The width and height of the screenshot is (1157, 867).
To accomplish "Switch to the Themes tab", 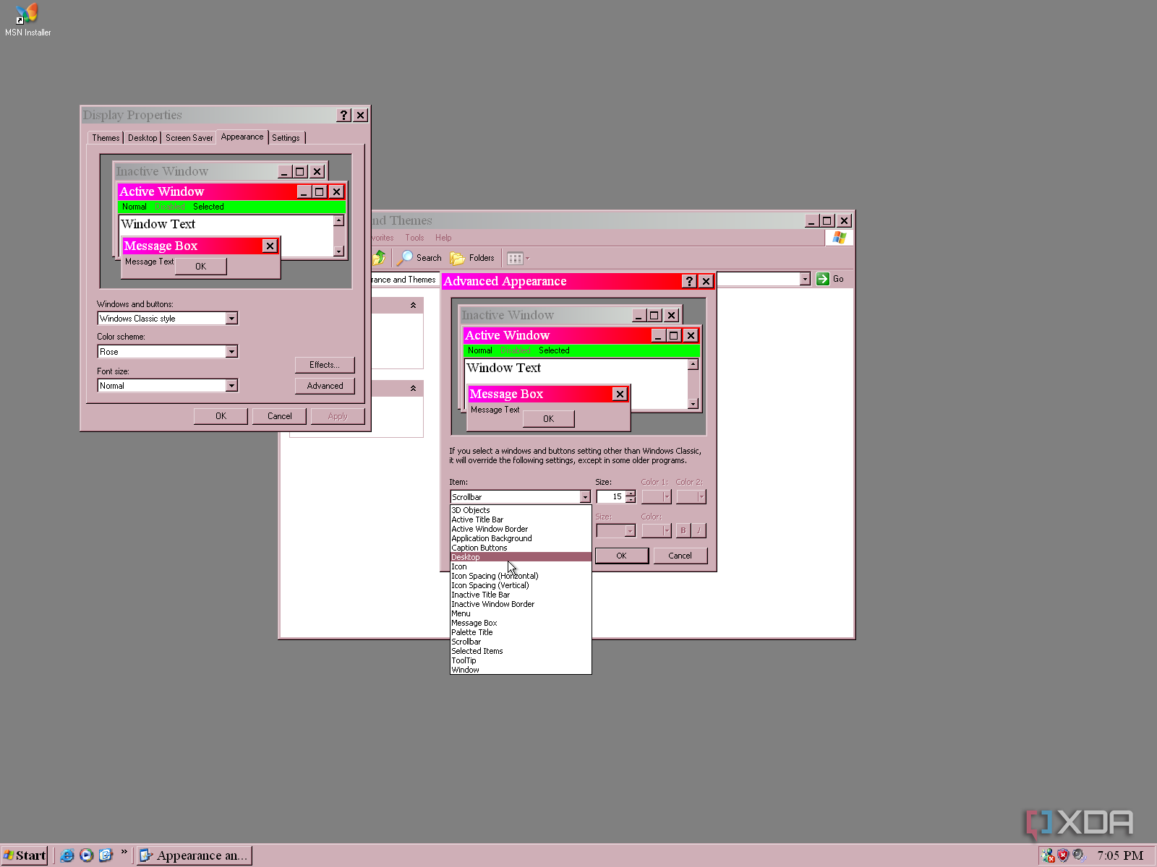I will pos(106,138).
